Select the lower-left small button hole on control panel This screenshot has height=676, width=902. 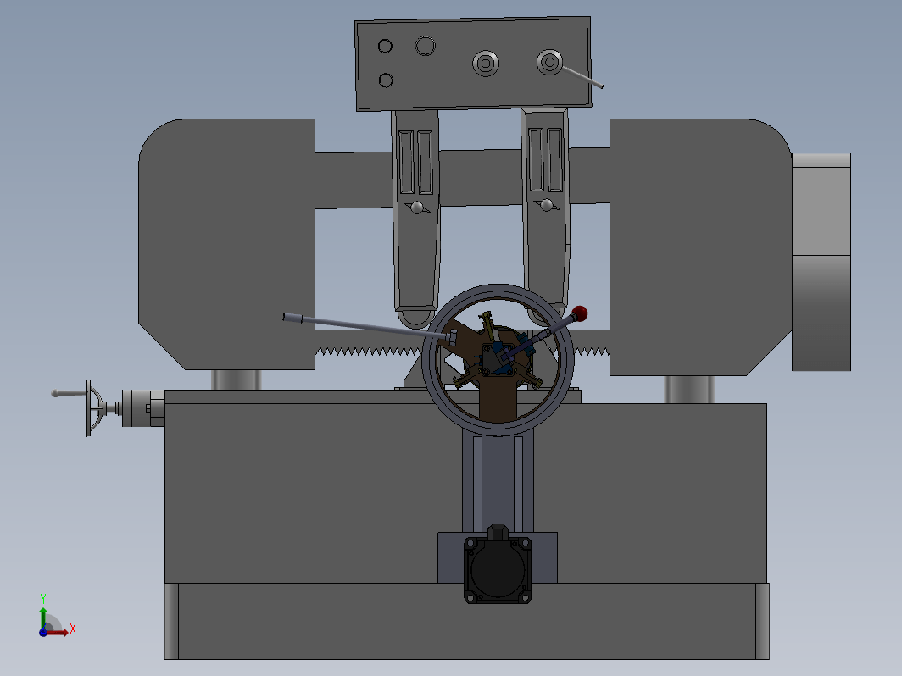click(386, 80)
